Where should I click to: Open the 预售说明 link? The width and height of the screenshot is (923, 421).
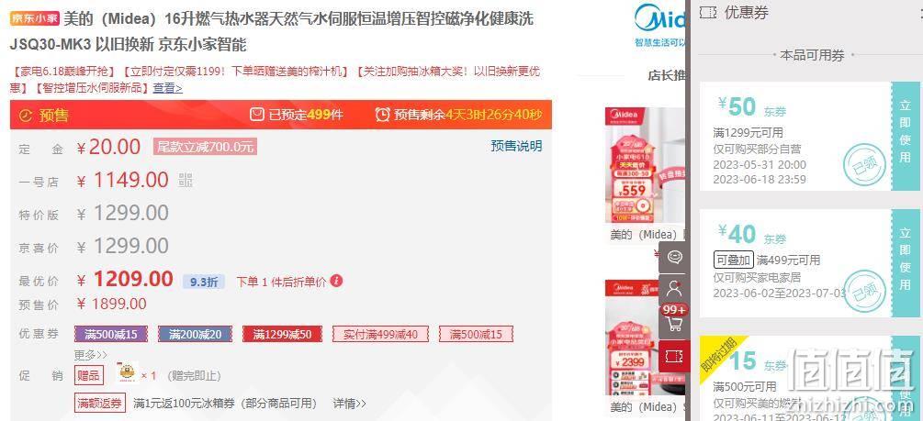tap(516, 146)
